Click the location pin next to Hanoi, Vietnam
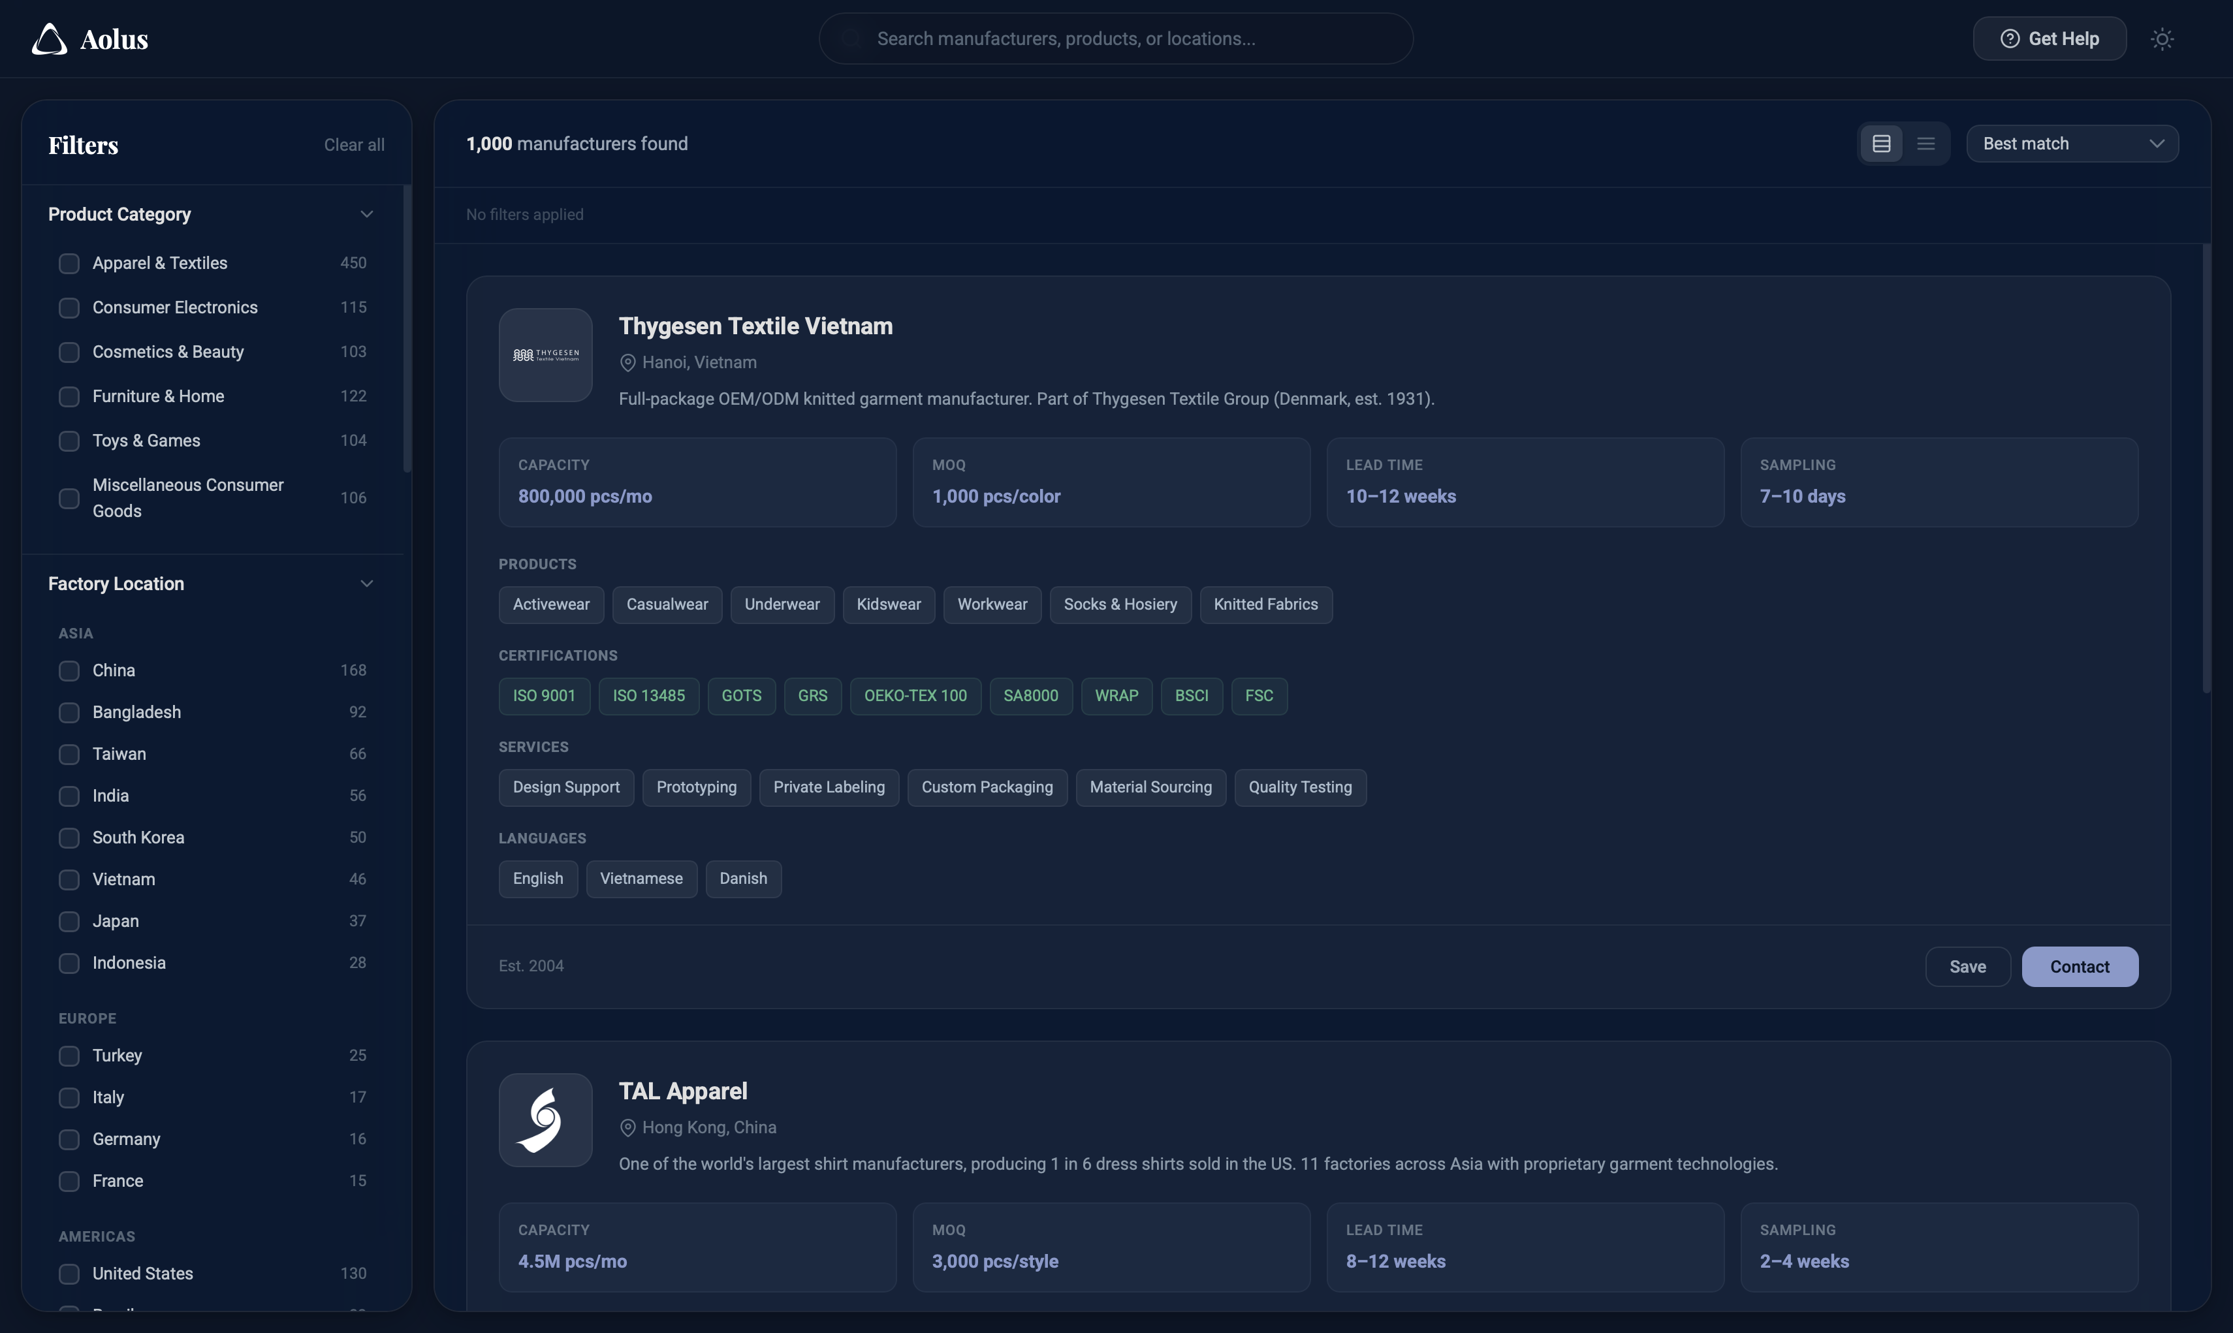Viewport: 2233px width, 1333px height. tap(627, 362)
